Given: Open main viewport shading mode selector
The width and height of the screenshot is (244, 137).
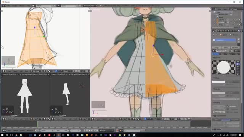Looking at the screenshot, I should 135,119.
